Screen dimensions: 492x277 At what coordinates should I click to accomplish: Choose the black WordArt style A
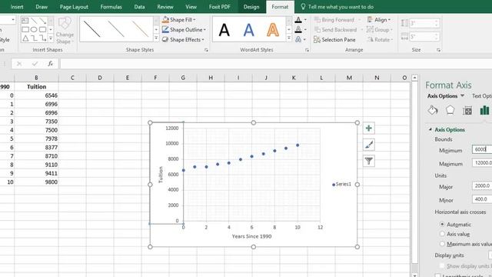[224, 30]
